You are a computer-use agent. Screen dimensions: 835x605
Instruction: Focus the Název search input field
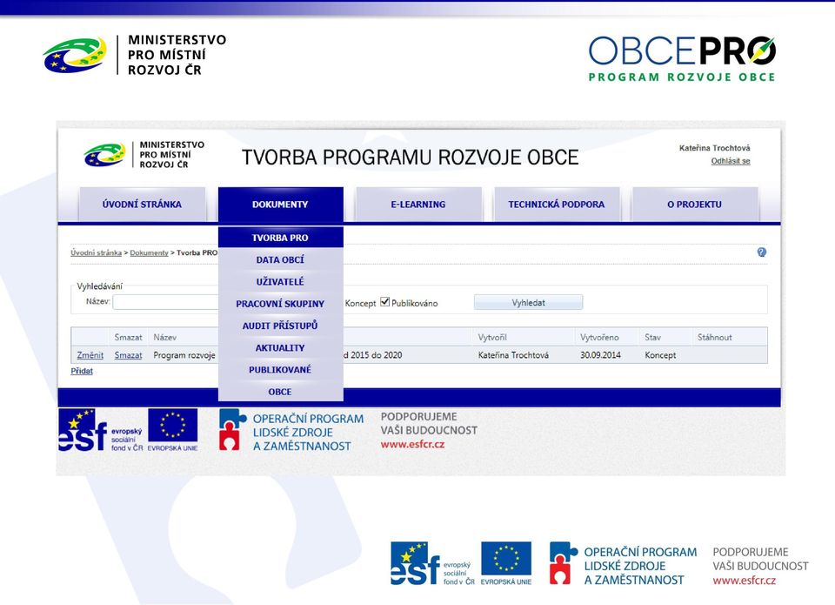point(165,302)
